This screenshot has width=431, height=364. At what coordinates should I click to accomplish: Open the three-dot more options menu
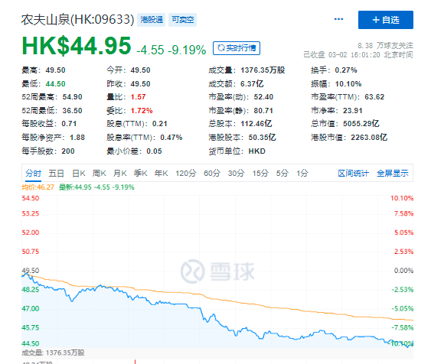pos(338,19)
